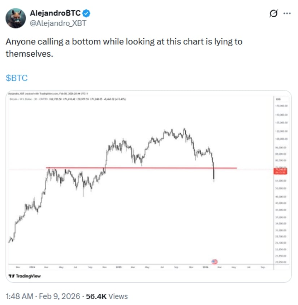The width and height of the screenshot is (298, 305).
Task: Click the tweet text about calling a bottom
Action: 124,48
